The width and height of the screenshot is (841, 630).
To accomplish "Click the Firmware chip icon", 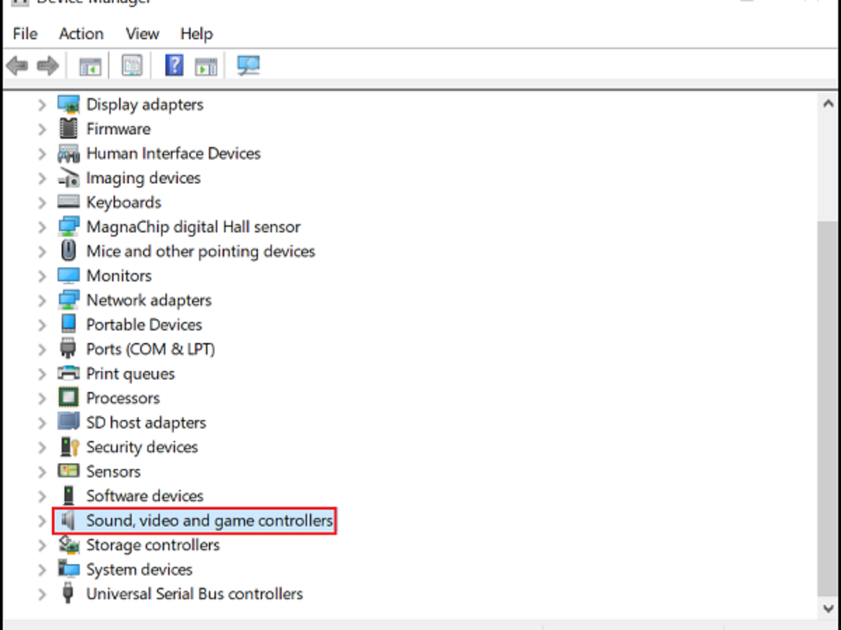I will pyautogui.click(x=69, y=129).
